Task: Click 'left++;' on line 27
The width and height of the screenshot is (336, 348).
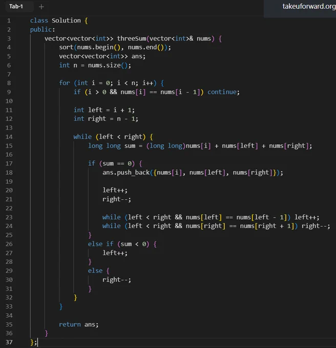Action: 115,253
